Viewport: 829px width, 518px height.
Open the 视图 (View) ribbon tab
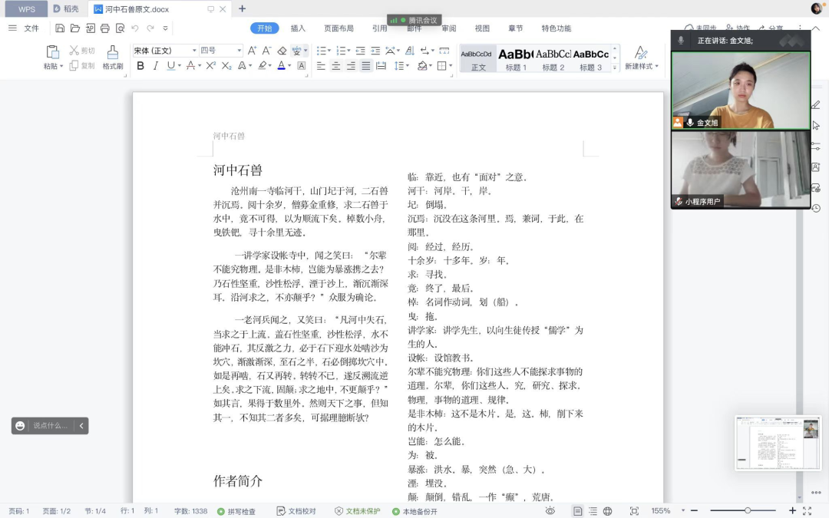pyautogui.click(x=482, y=28)
